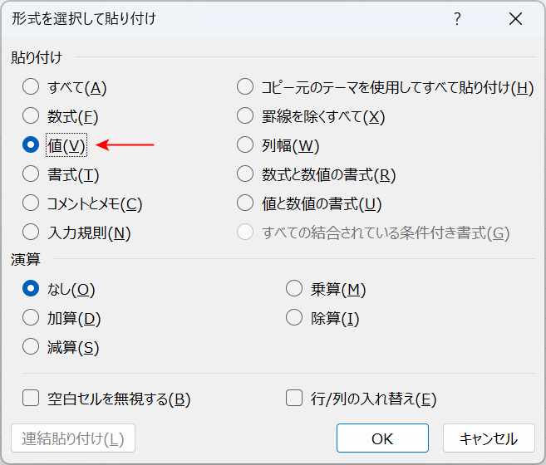Choose 値と数値の書式(U) radio button
The height and width of the screenshot is (465, 546).
click(245, 203)
